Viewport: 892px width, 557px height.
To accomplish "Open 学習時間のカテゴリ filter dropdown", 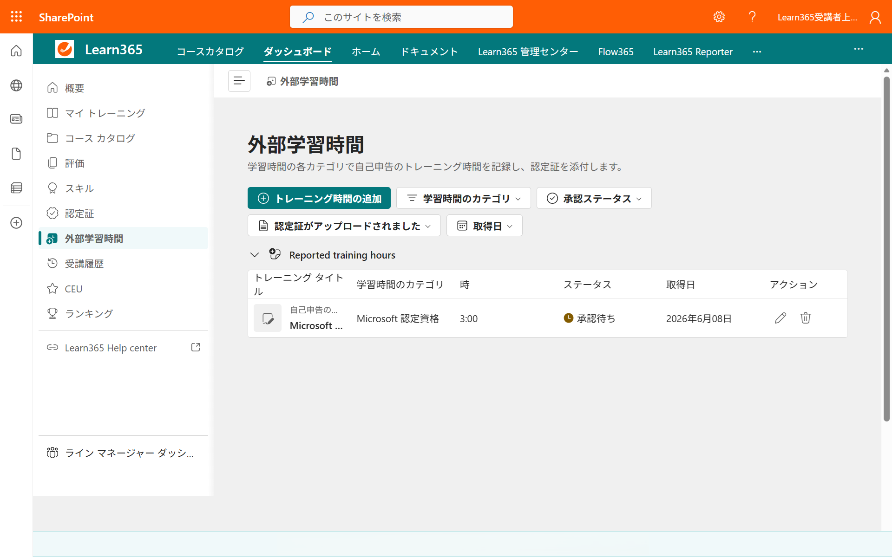I will point(464,198).
